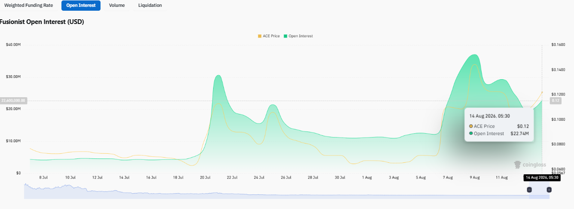The width and height of the screenshot is (574, 209).
Task: Click the $0.1600 right-axis label
Action: click(x=559, y=45)
